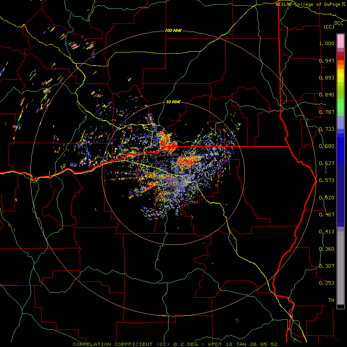Click the 1.000 scale value
This screenshot has width=347, height=347.
point(327,43)
